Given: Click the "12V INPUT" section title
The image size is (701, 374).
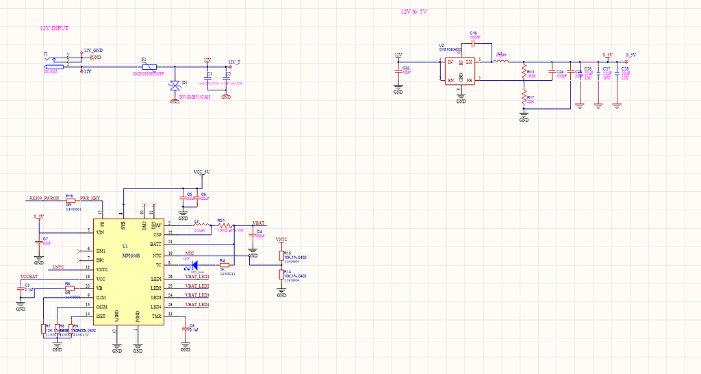Looking at the screenshot, I should pos(55,28).
